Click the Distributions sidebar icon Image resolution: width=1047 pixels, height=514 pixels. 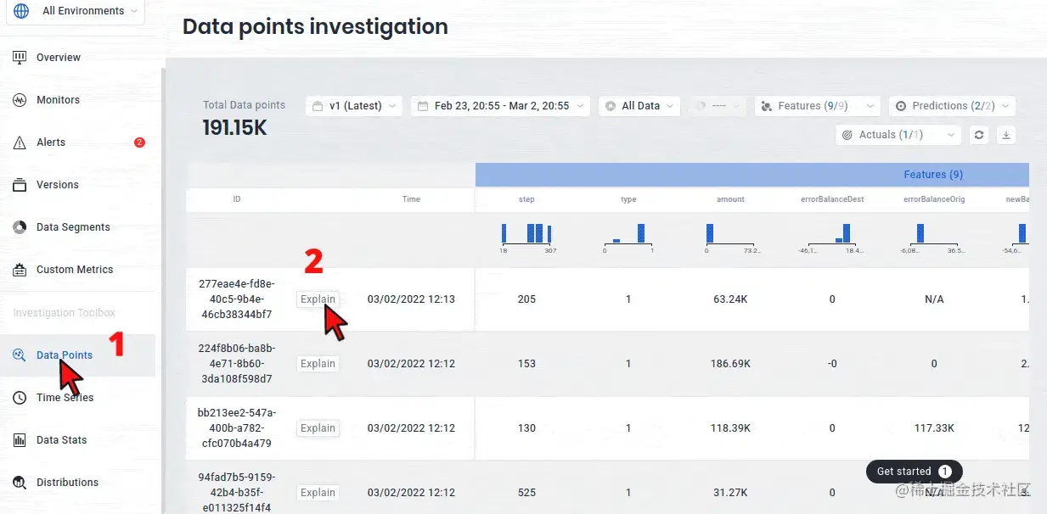click(x=20, y=483)
